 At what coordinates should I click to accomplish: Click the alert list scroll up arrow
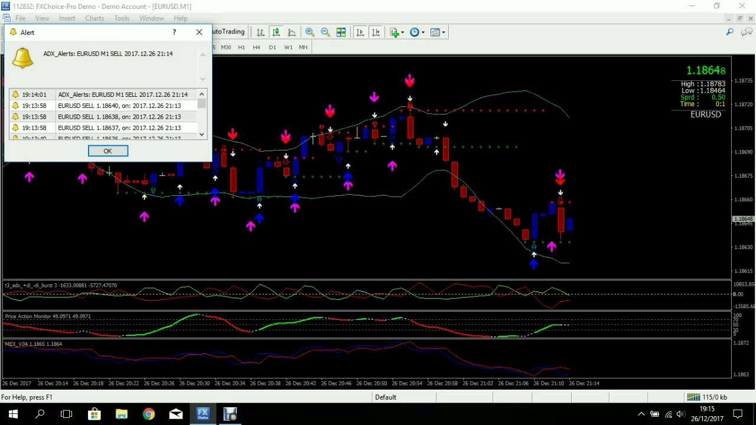pyautogui.click(x=202, y=94)
